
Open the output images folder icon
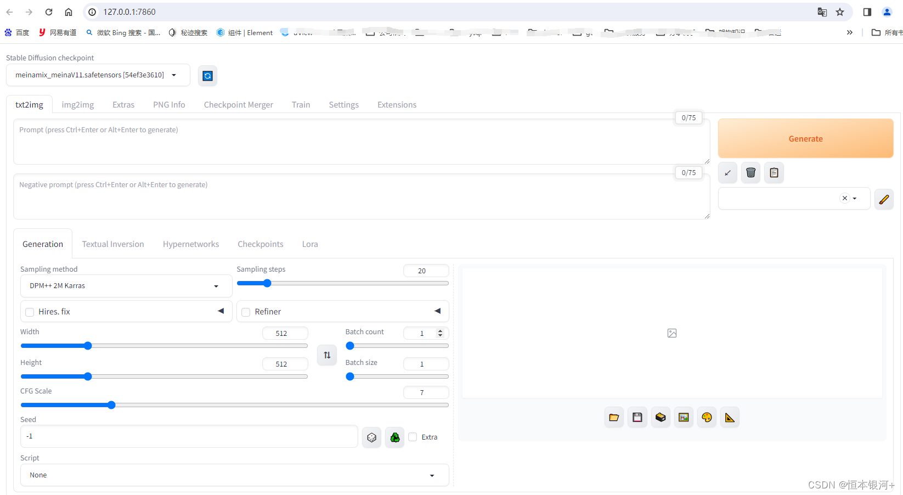click(614, 418)
